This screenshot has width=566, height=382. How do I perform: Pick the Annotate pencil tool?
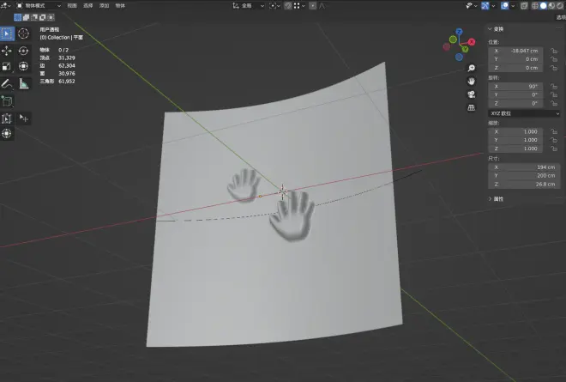coord(7,84)
